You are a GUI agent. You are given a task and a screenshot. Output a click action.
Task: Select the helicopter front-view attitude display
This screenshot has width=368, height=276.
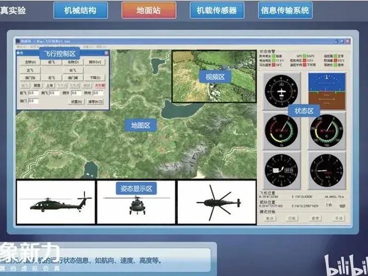(136, 202)
